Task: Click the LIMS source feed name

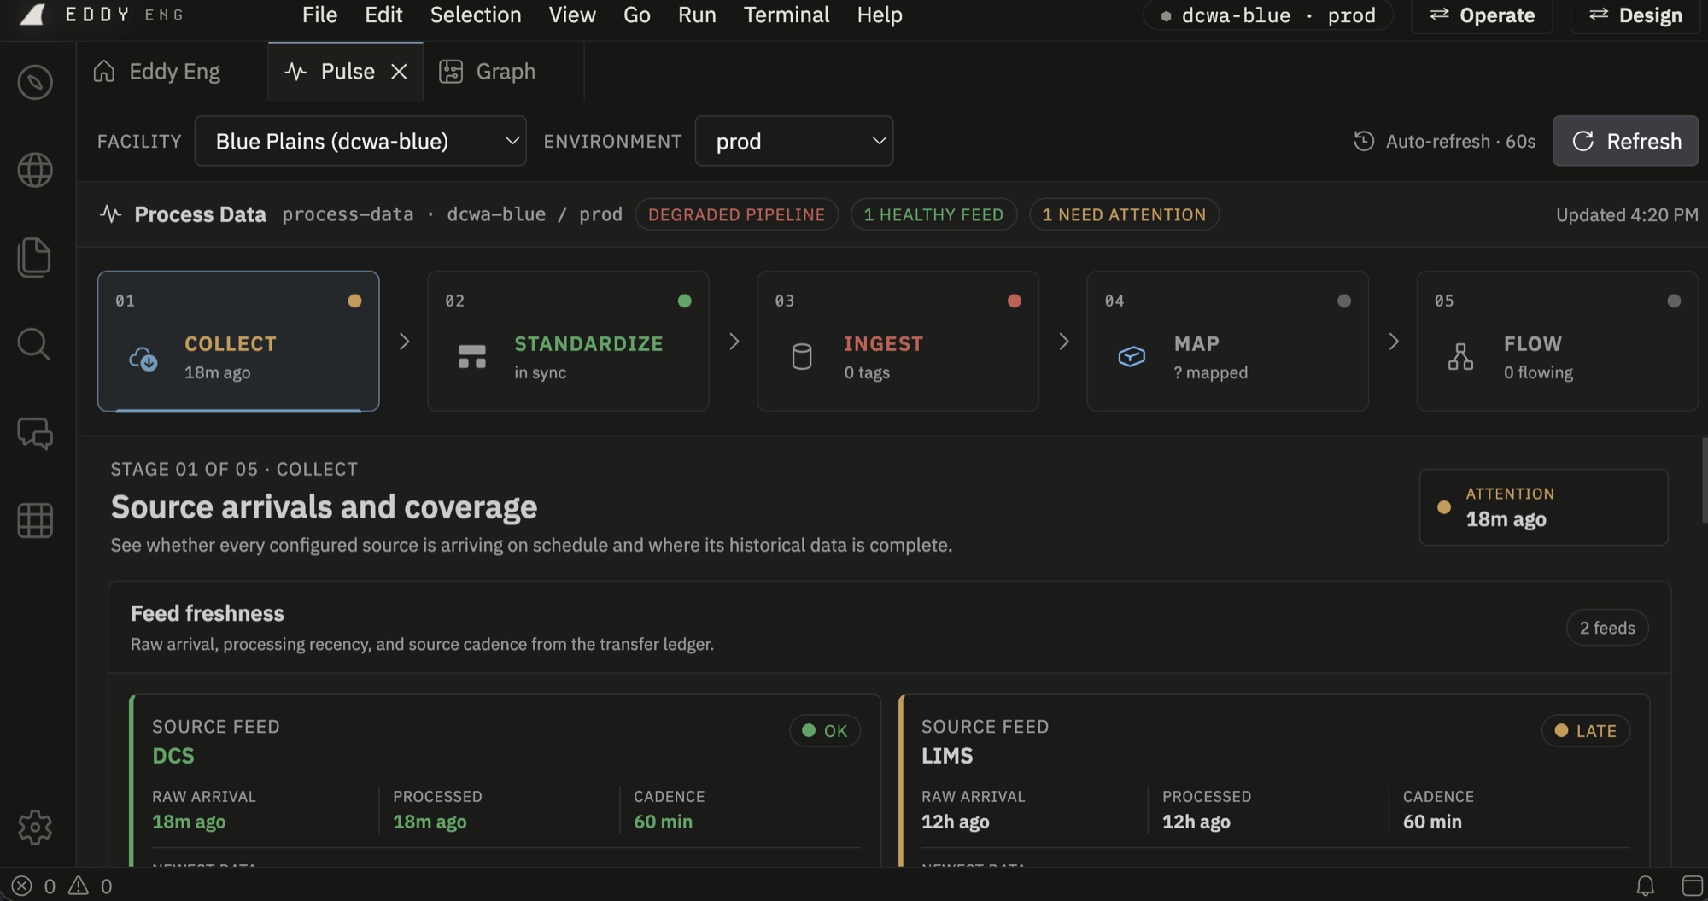Action: [x=947, y=756]
